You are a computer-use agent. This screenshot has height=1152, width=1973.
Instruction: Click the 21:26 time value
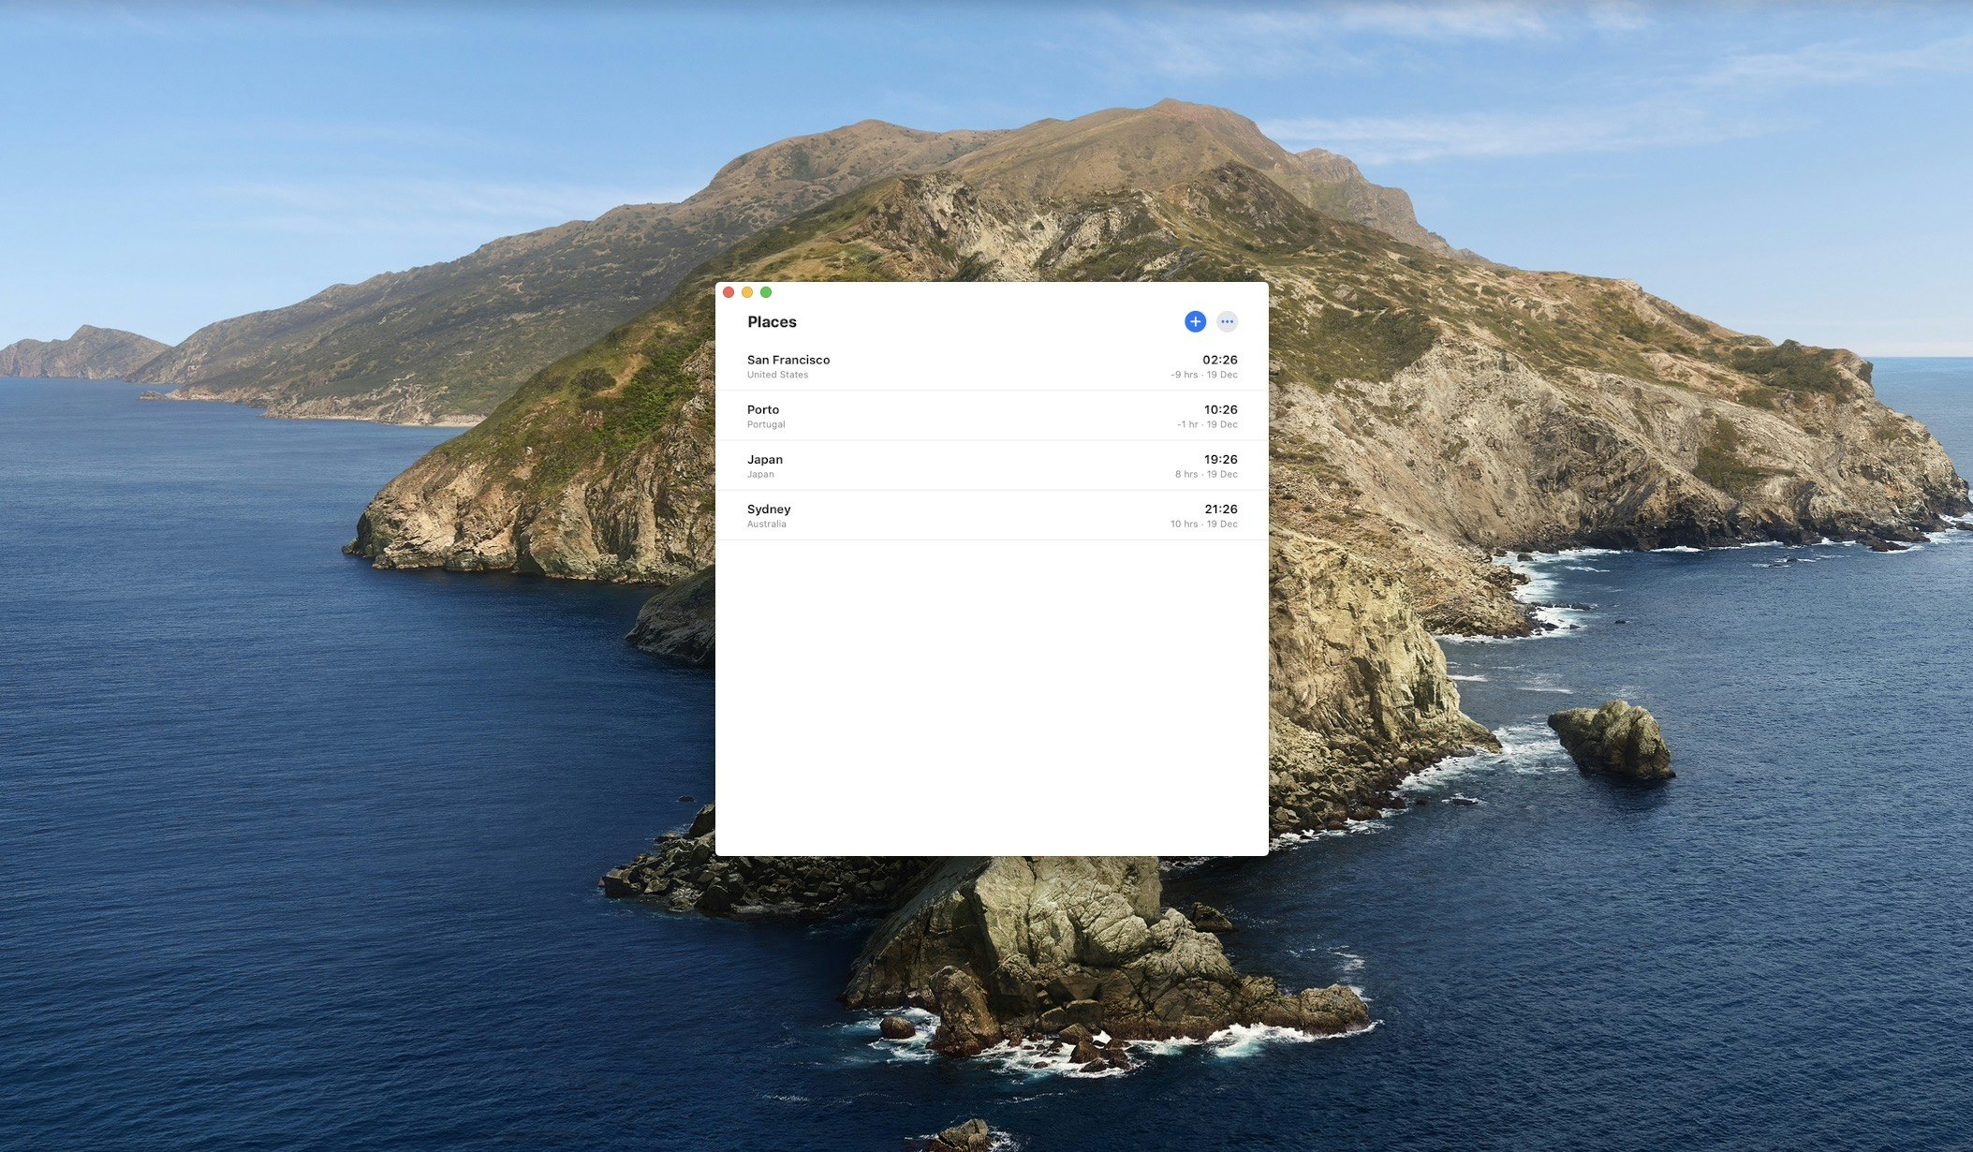[x=1219, y=510]
